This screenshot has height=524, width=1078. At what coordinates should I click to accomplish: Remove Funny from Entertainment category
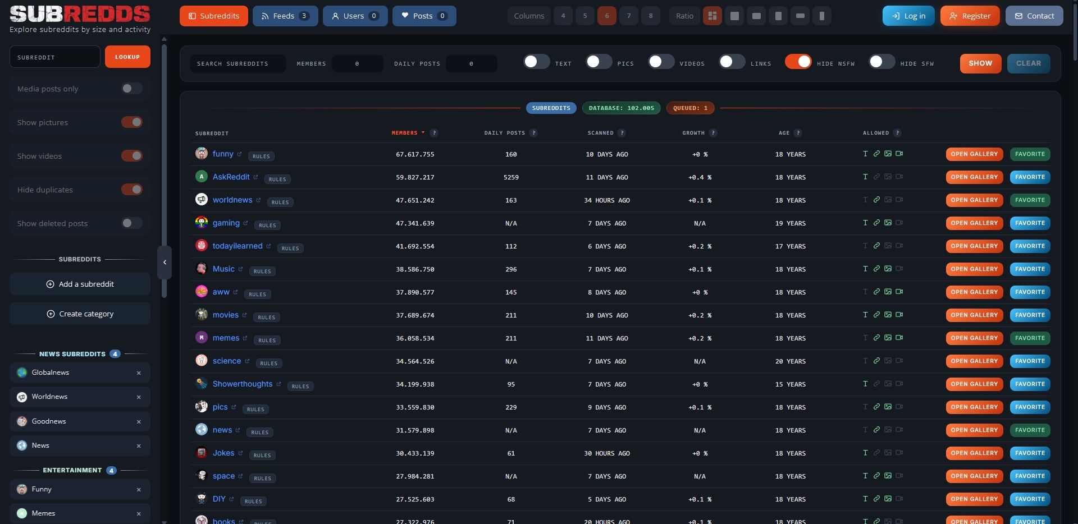coord(139,490)
